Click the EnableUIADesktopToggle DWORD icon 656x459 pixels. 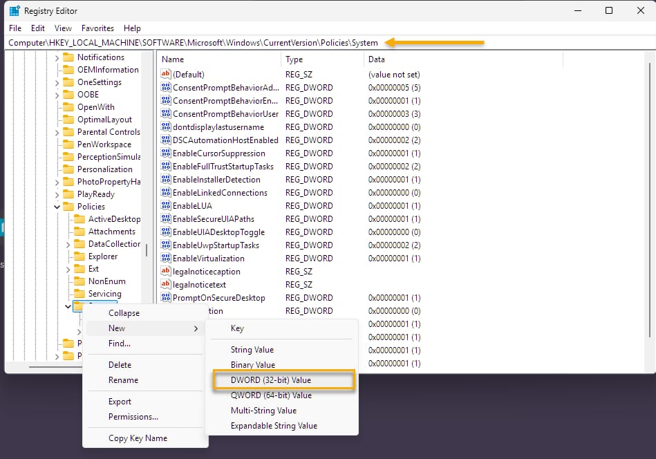[x=166, y=232]
